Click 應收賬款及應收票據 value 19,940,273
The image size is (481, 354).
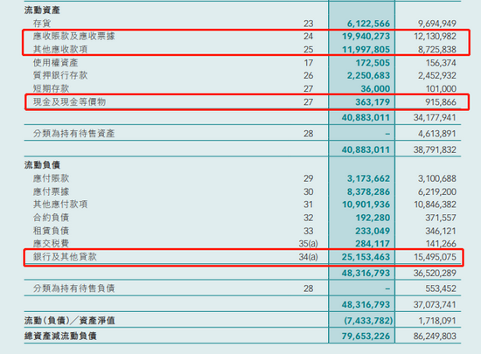click(x=366, y=36)
